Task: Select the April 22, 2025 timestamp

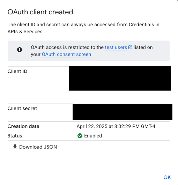Action: [x=116, y=126]
